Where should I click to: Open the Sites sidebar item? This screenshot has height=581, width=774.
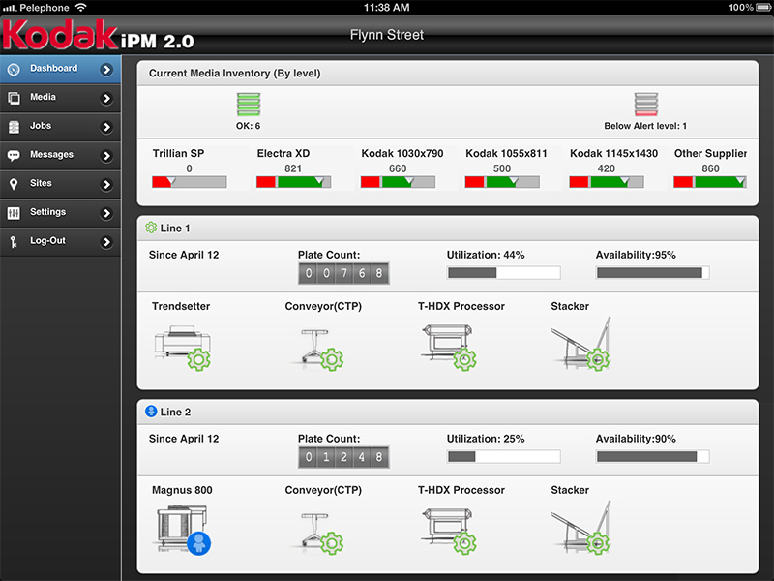[60, 184]
